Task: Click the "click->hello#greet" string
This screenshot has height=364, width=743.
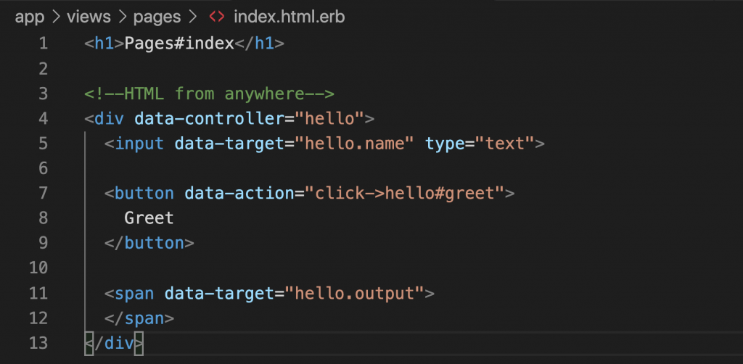Action: point(405,193)
